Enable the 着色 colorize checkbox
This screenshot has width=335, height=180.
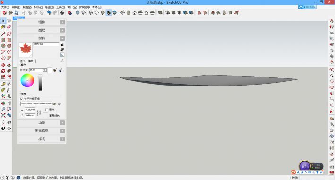click(46, 110)
